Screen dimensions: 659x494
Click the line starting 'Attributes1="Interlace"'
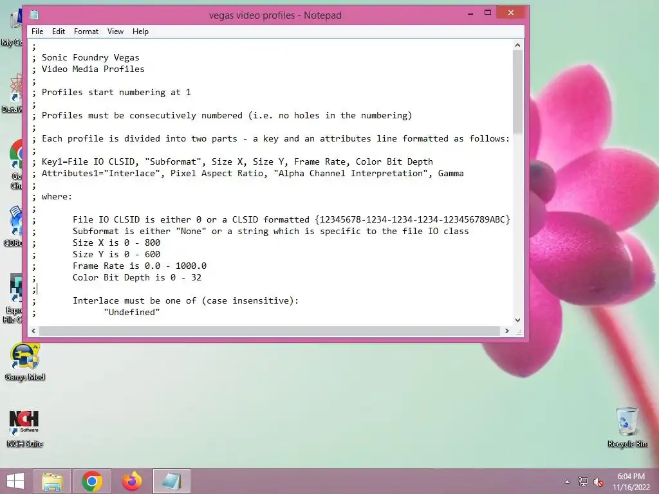pos(252,173)
